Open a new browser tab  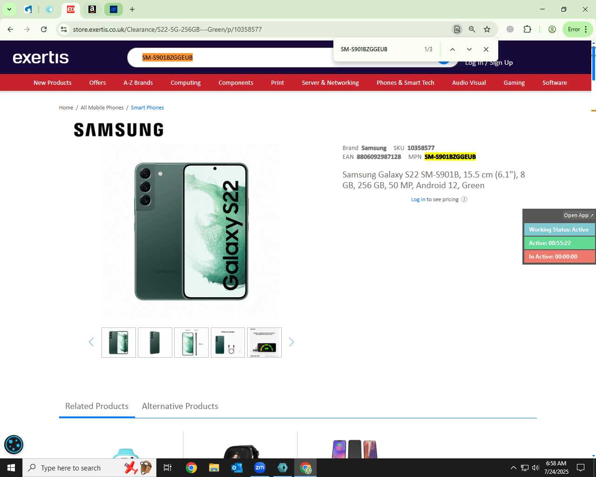(x=132, y=9)
